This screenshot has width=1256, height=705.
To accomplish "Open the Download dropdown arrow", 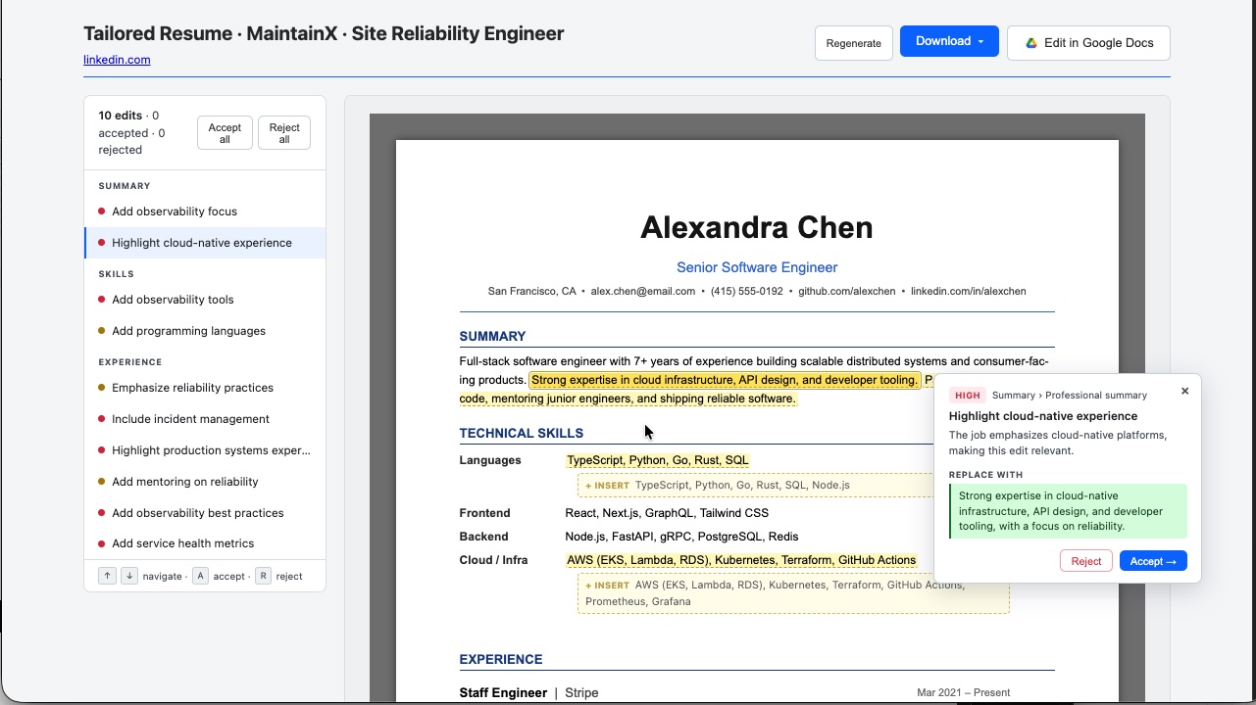I will coord(980,41).
